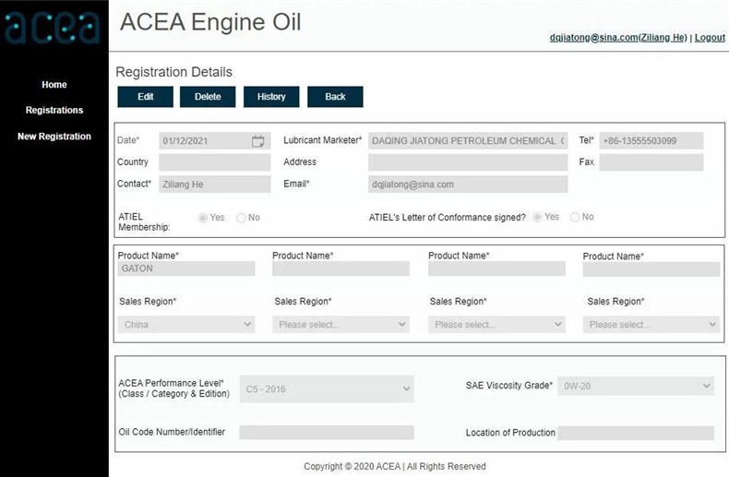Click the Fax field

click(x=651, y=162)
